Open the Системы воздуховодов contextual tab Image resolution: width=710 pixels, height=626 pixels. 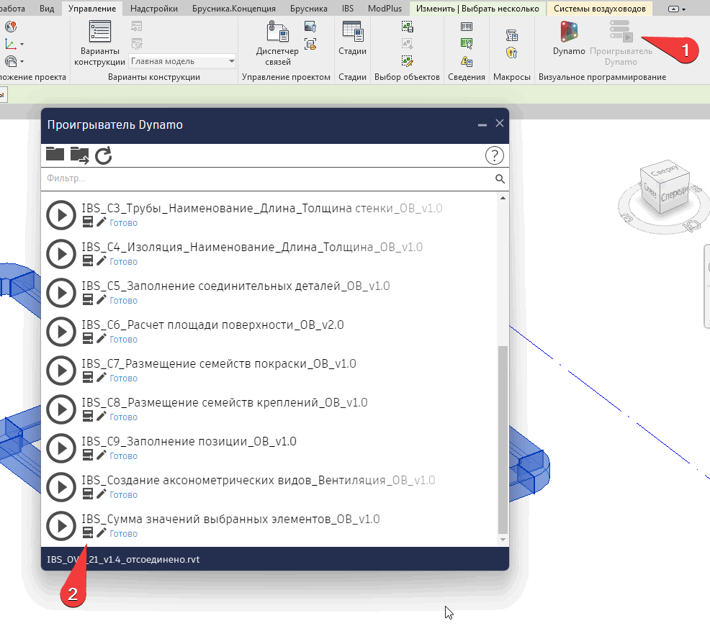coord(600,9)
